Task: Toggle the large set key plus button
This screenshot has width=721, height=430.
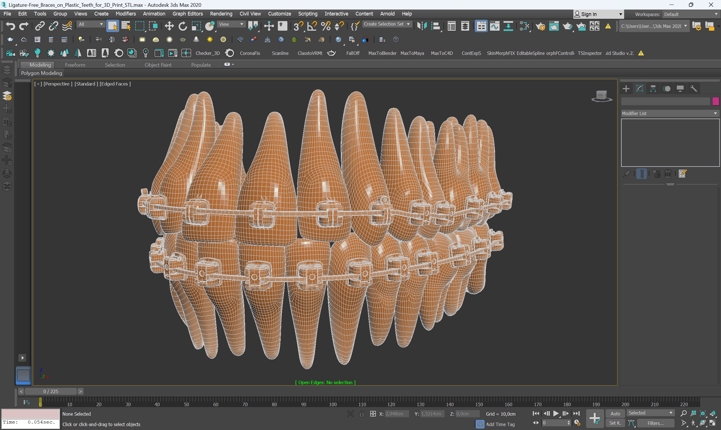Action: tap(595, 418)
